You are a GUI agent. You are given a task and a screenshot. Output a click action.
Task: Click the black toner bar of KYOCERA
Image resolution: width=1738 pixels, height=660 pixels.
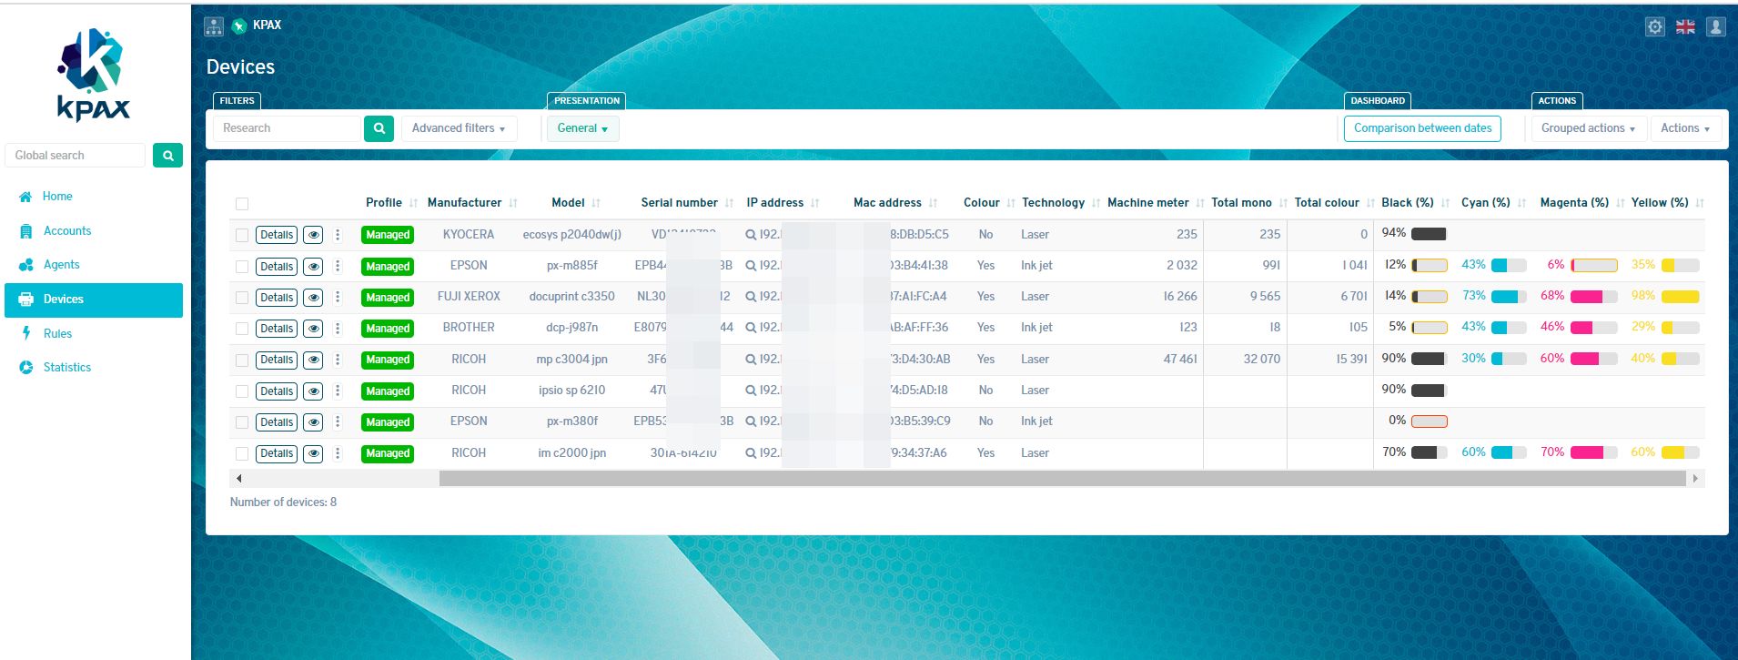[1429, 234]
